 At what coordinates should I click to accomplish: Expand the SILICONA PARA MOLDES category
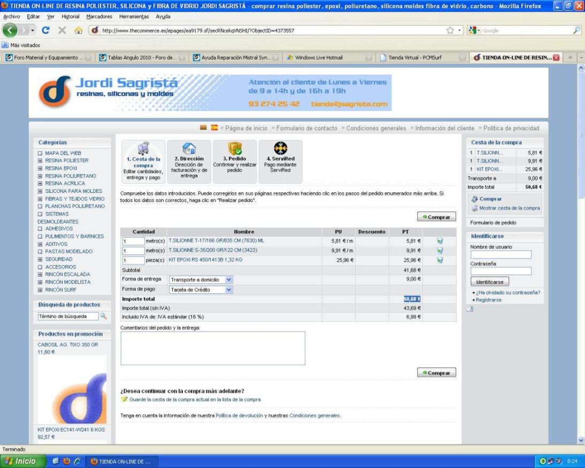[40, 191]
